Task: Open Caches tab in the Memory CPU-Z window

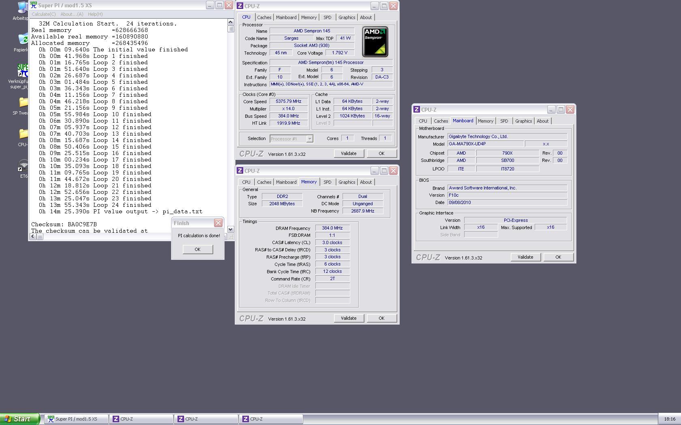Action: point(264,182)
